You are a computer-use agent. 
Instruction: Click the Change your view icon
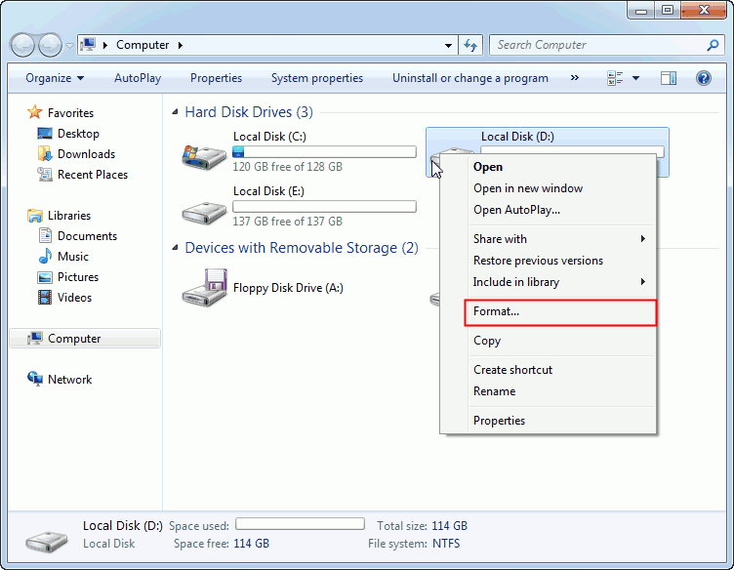[615, 78]
